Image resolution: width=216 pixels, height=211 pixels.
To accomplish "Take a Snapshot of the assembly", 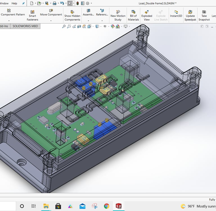I will pyautogui.click(x=204, y=15).
